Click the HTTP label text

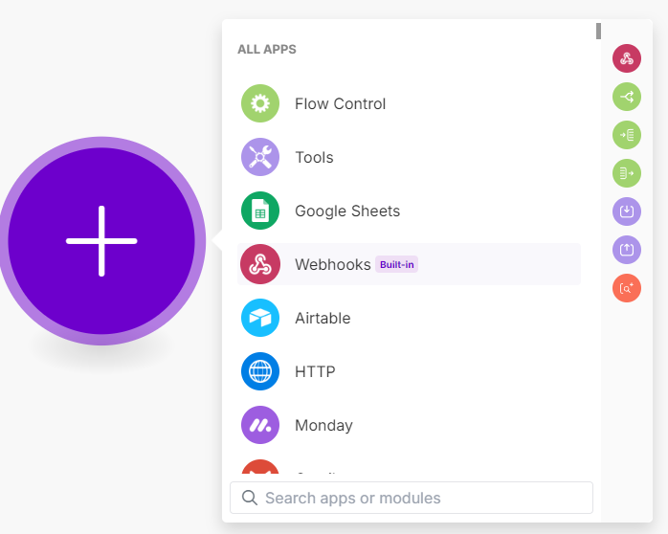(x=315, y=371)
